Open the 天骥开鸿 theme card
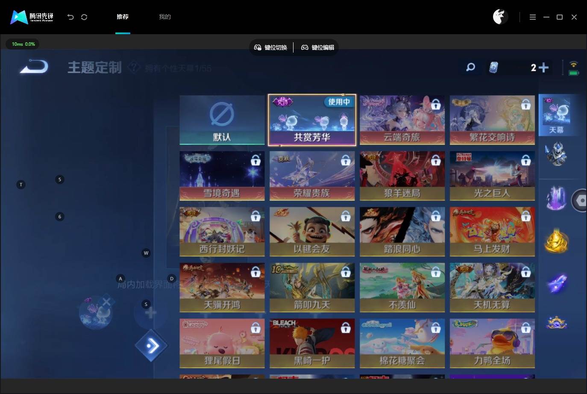587x394 pixels. tap(222, 288)
